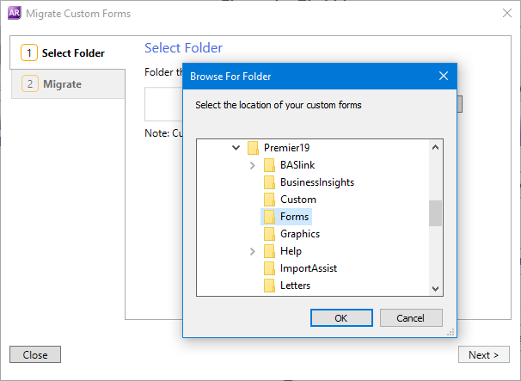Click the Graphics folder icon

pyautogui.click(x=269, y=234)
